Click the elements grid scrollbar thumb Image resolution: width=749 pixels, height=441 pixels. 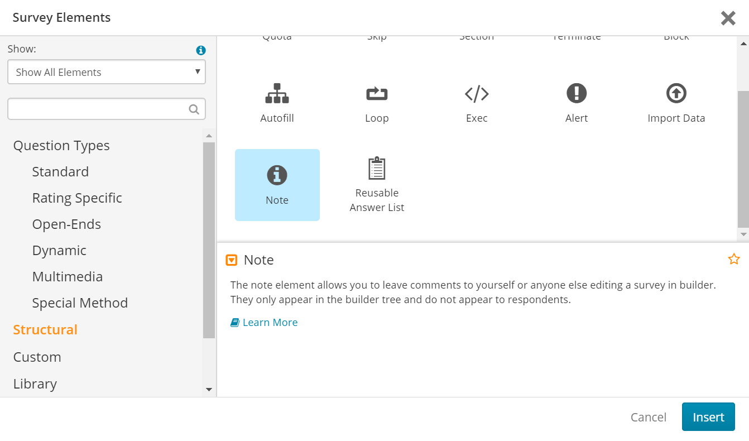click(x=743, y=159)
